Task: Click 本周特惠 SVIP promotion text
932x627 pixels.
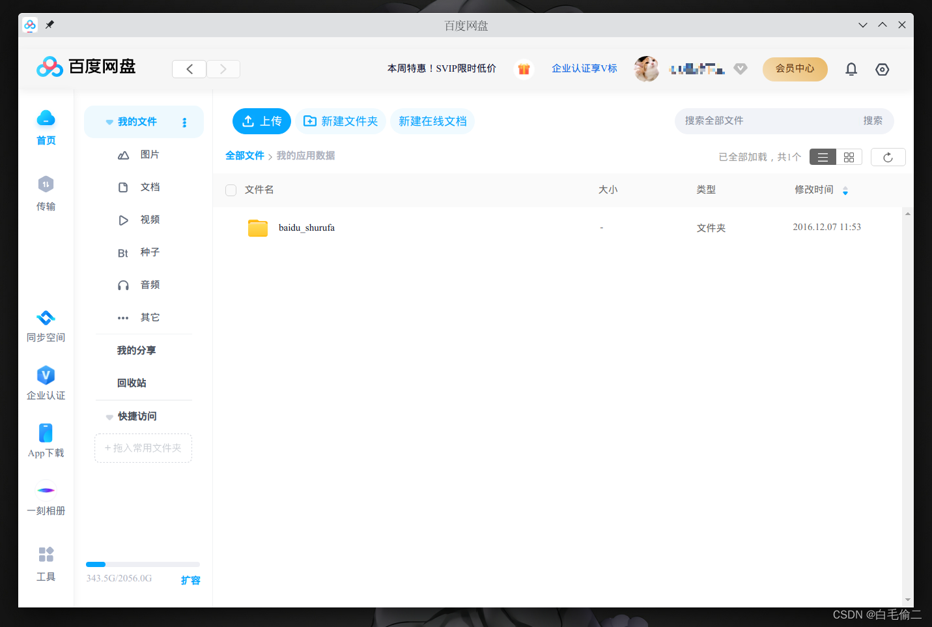Action: click(442, 68)
